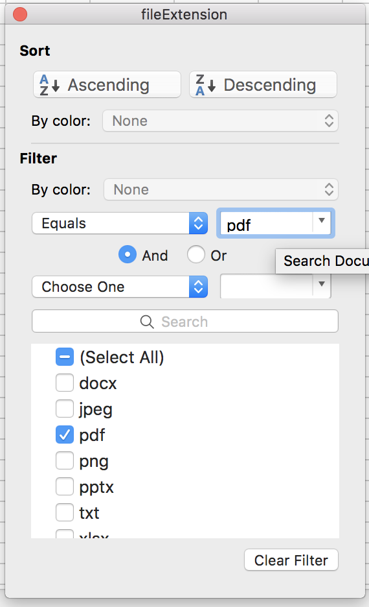Screen dimensions: 369x607
Task: Select the Or radio button
Action: (x=196, y=255)
